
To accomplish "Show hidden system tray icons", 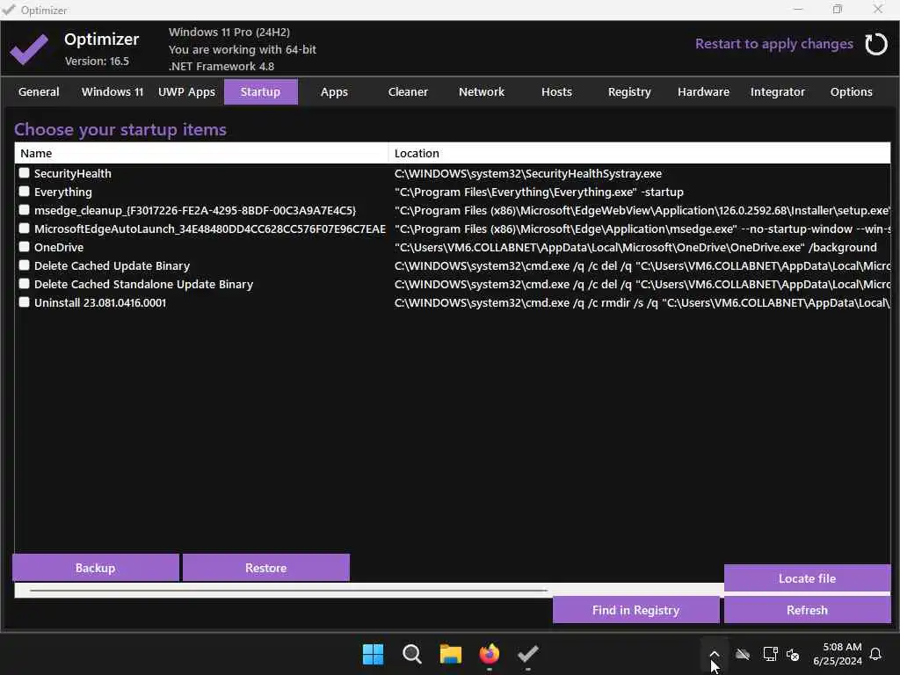I will [714, 654].
